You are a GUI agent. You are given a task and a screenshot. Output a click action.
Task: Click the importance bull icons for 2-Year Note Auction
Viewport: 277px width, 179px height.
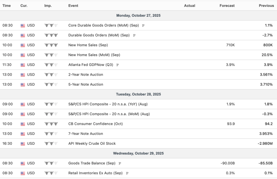[x=51, y=75]
